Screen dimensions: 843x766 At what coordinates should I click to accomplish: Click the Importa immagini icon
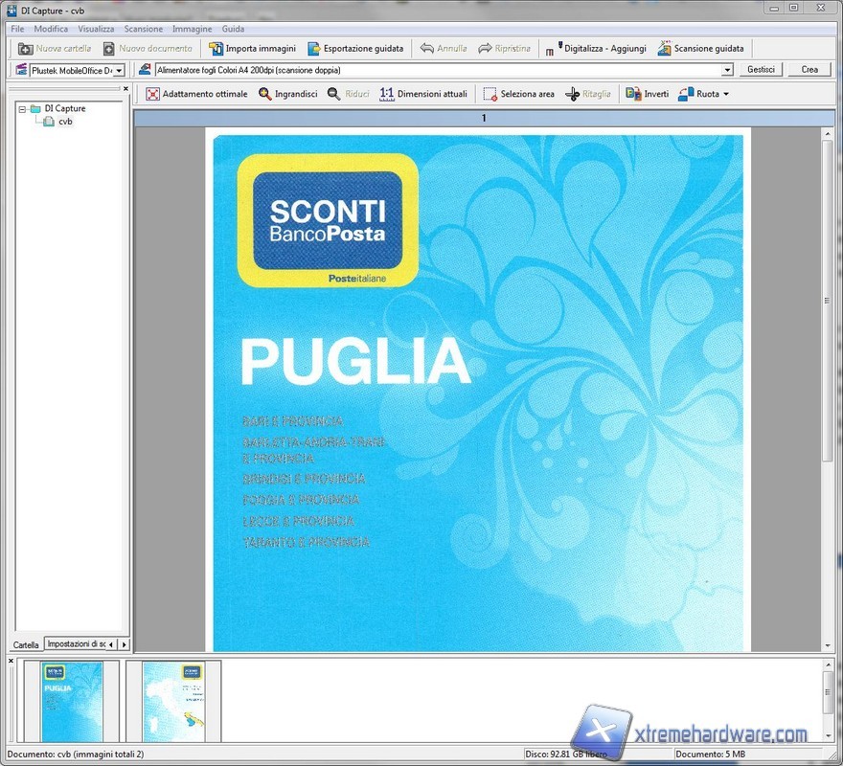click(217, 49)
